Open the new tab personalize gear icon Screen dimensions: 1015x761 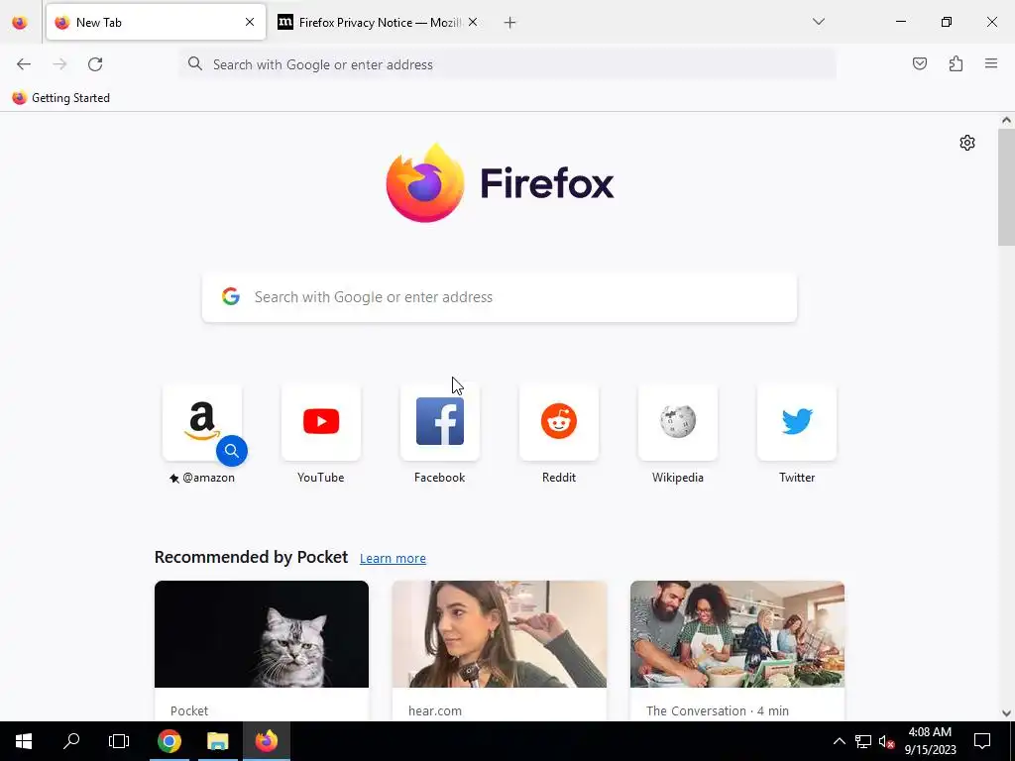(967, 143)
